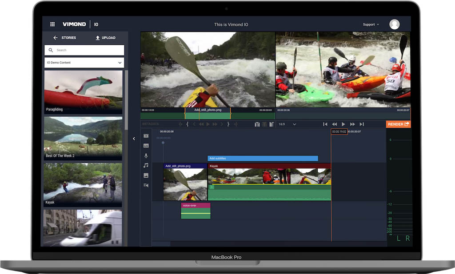Click the 00:00:20:06 timeline timecode
The image size is (455, 274).
coord(167,131)
